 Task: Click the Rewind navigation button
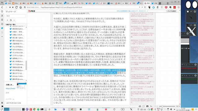tap(10, 7)
